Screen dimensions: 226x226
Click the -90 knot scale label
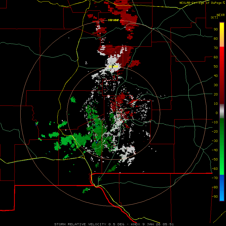pos(215,197)
